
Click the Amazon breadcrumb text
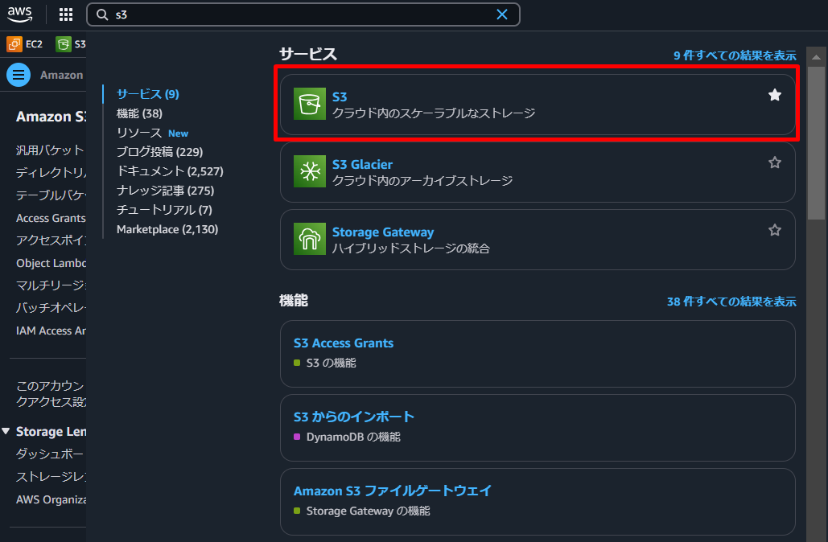point(62,75)
